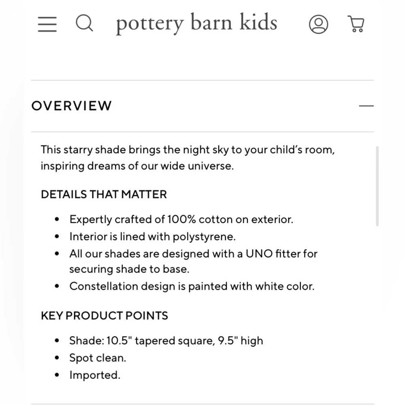Tap the user avatar in the header
Image resolution: width=405 pixels, height=405 pixels.
pos(318,24)
